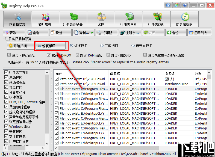Uncheck 声音和应用程序事件 category

point(6,117)
